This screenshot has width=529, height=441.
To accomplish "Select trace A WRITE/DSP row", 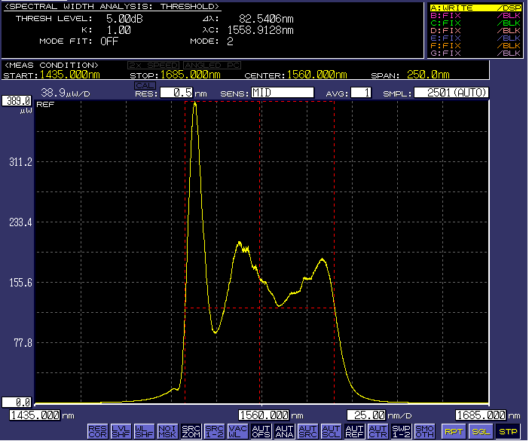I will tap(475, 8).
